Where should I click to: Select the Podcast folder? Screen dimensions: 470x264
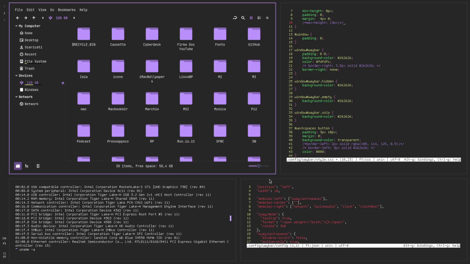coord(84,134)
